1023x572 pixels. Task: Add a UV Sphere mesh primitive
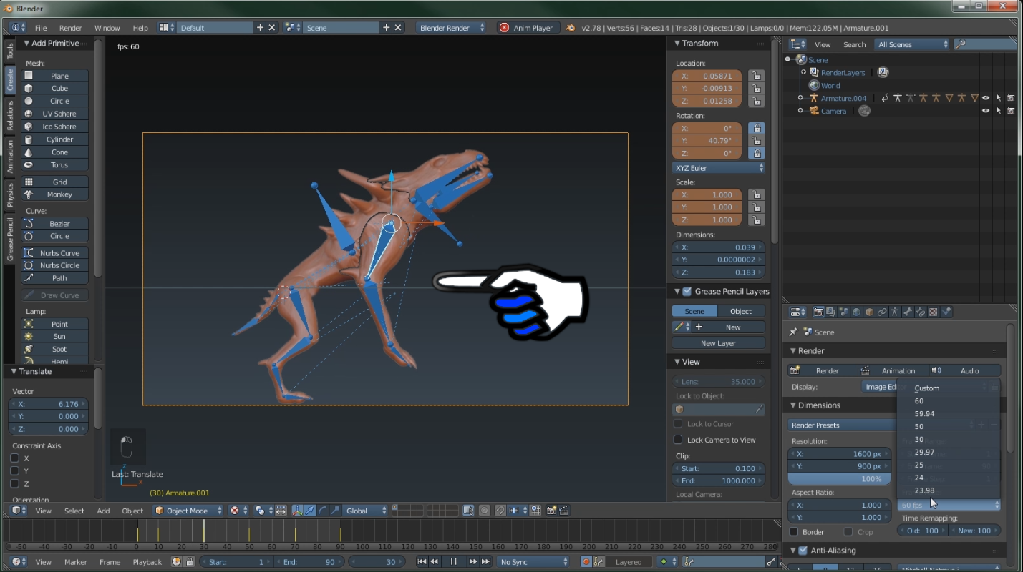(55, 114)
